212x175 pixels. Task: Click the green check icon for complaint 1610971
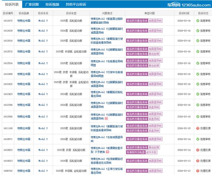click(197, 139)
